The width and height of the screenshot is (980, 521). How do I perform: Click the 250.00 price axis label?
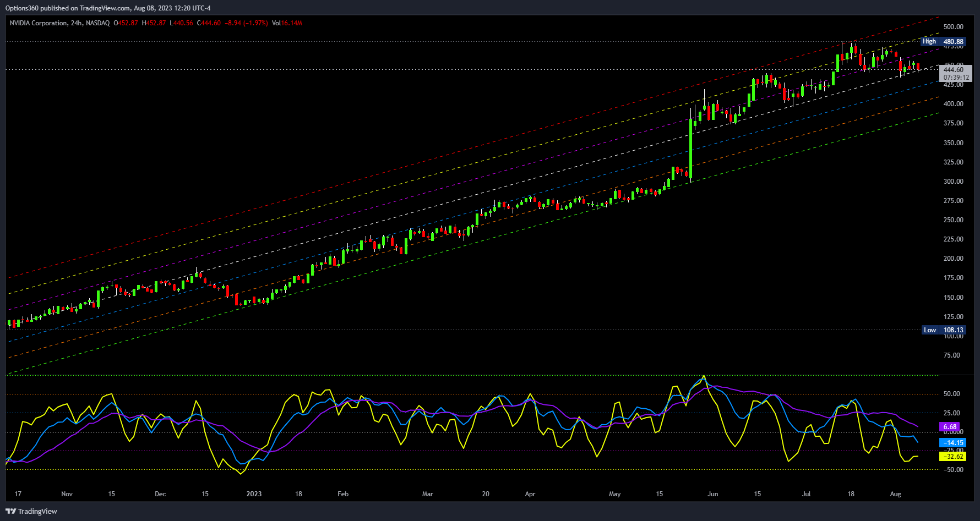click(954, 220)
